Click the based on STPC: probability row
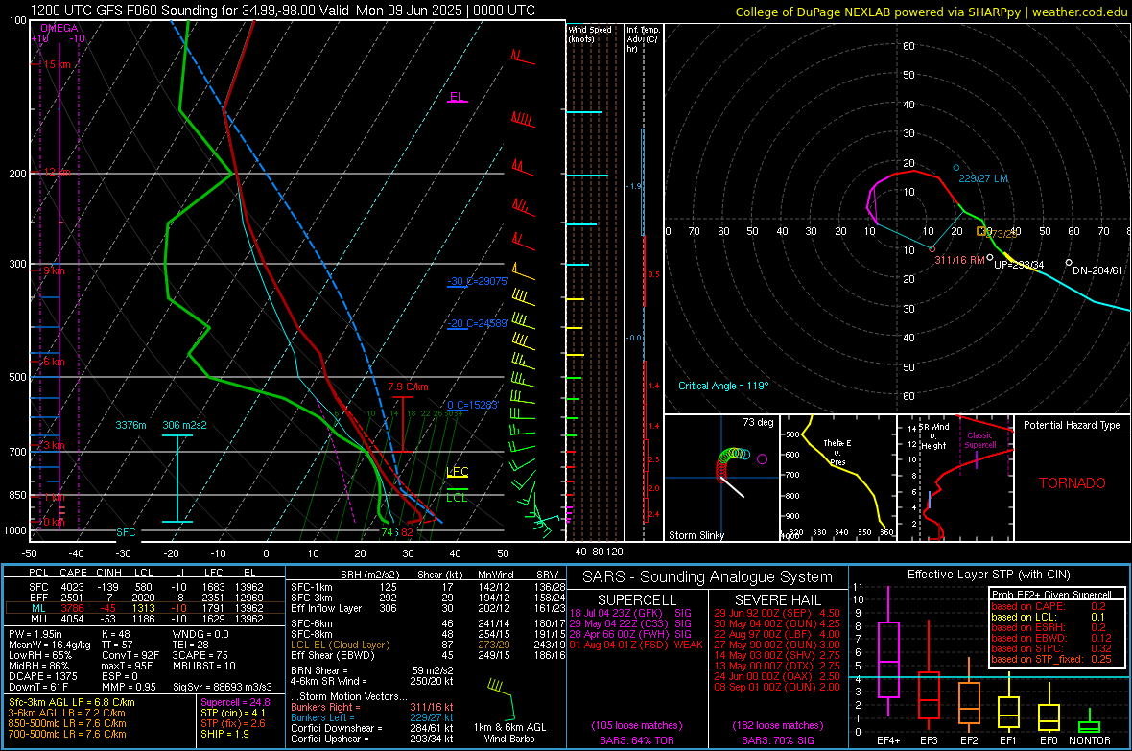 pyautogui.click(x=1051, y=648)
